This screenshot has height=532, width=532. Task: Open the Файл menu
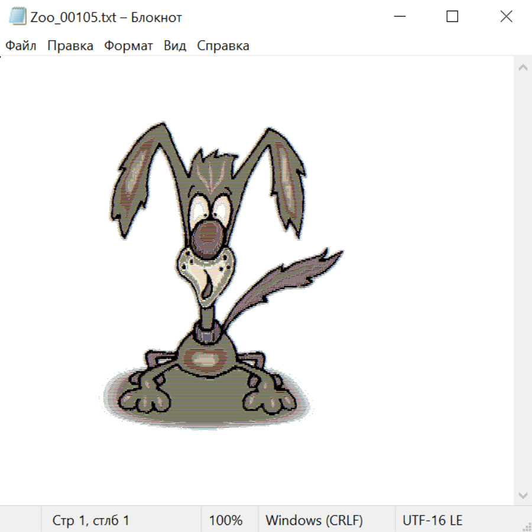(21, 46)
